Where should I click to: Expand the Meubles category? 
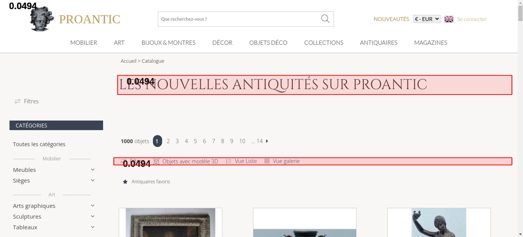(93, 170)
